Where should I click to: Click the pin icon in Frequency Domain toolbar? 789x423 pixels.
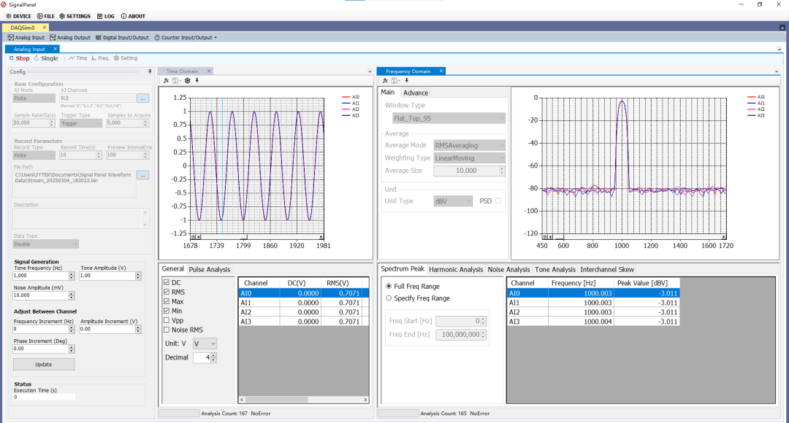click(407, 80)
